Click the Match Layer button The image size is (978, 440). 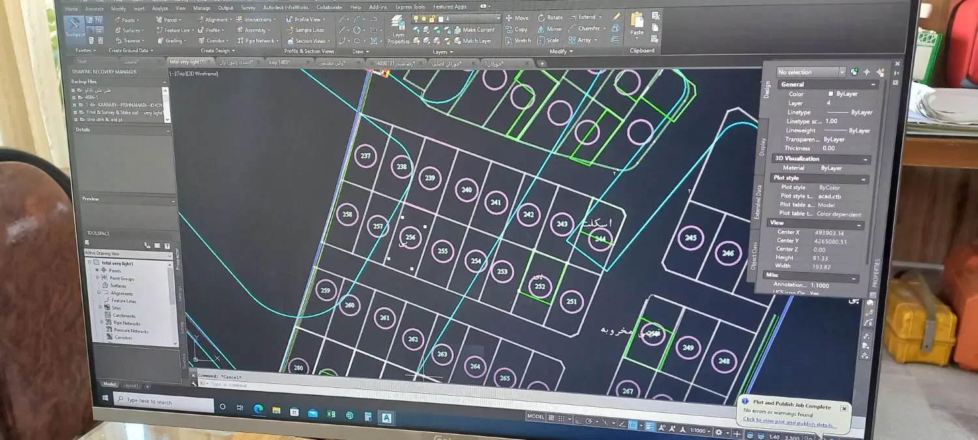tap(472, 41)
